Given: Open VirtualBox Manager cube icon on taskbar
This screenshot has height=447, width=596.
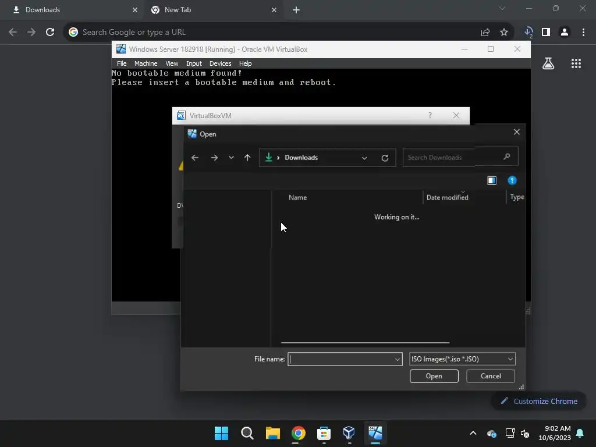Looking at the screenshot, I should [349, 433].
